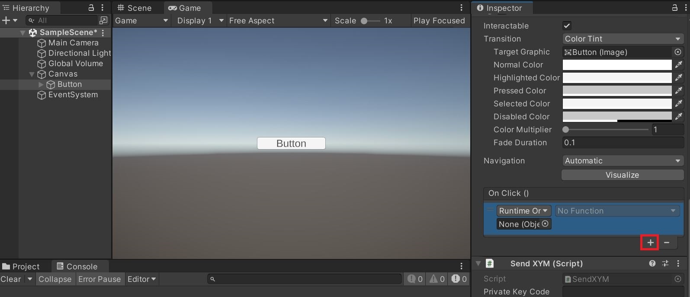Open Send XYM component three-dot menu
This screenshot has height=297, width=690.
click(x=678, y=263)
